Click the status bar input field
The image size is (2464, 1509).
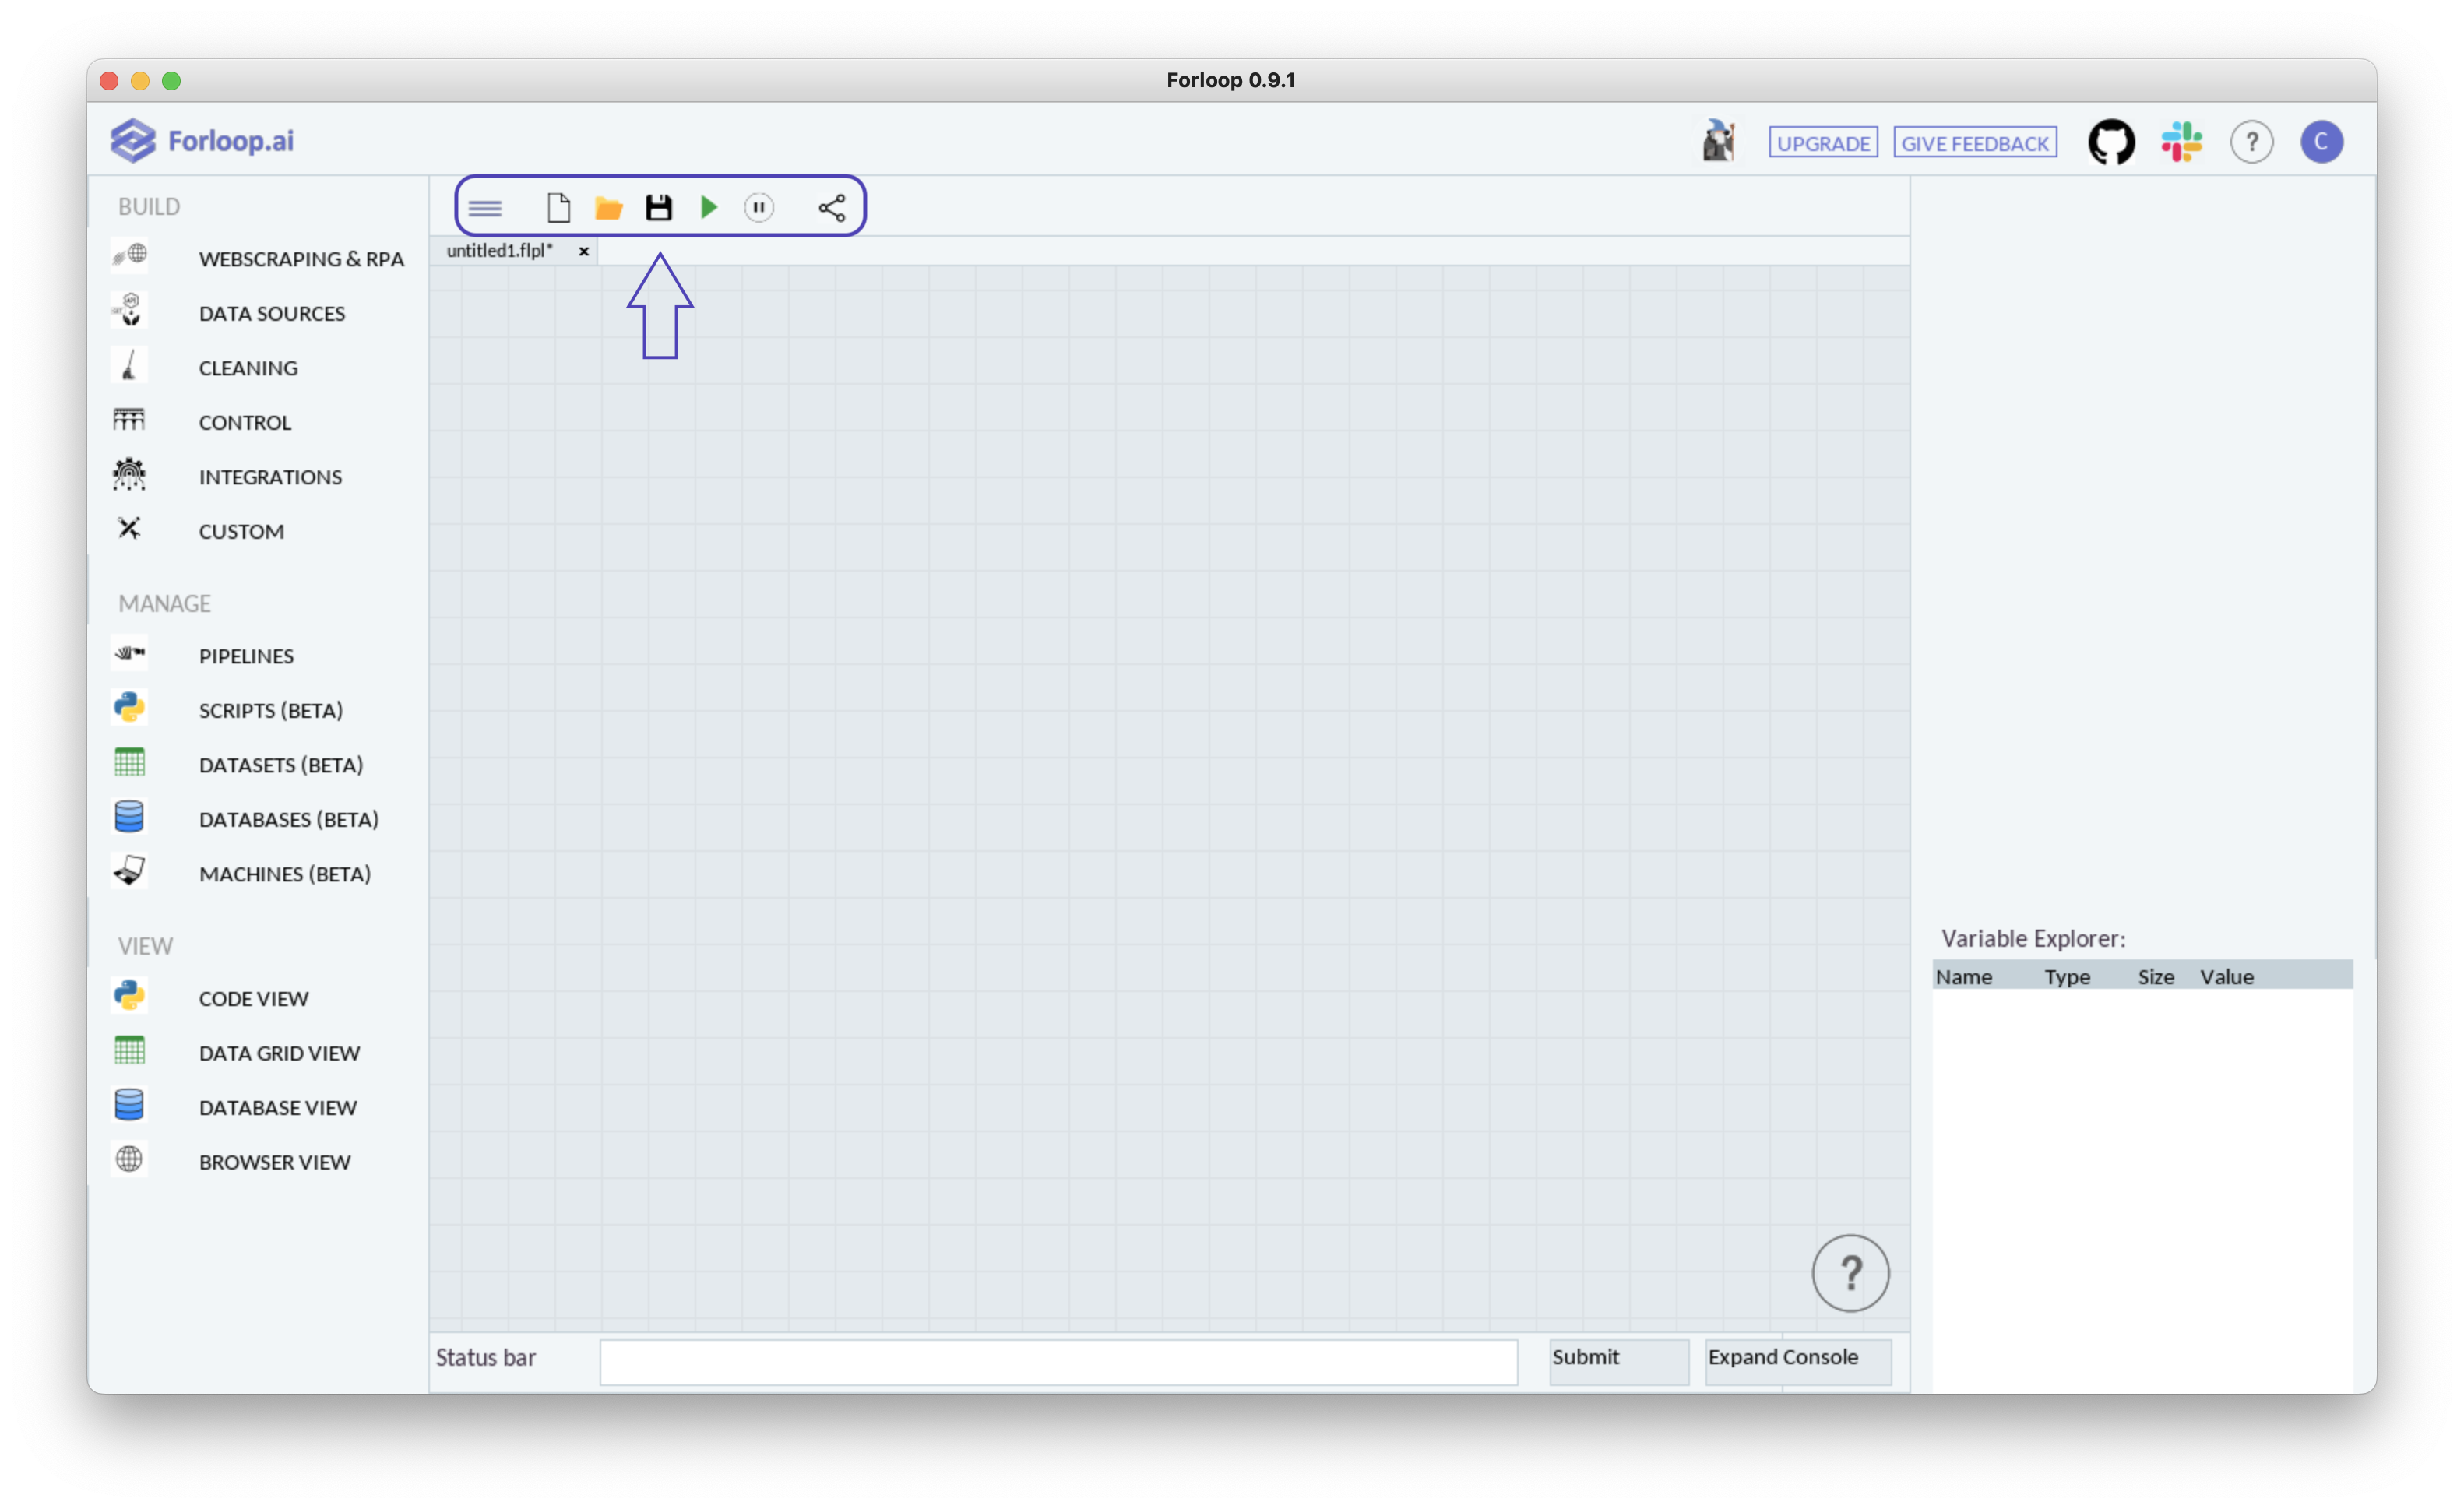coord(1058,1362)
